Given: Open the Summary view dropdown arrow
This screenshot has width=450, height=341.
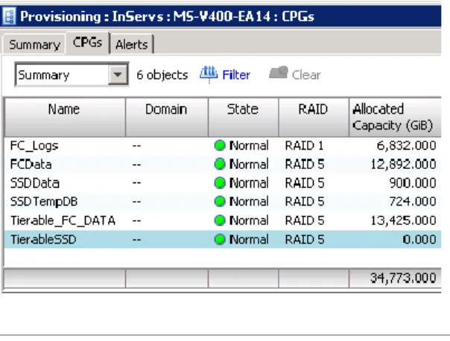Looking at the screenshot, I should pos(118,75).
